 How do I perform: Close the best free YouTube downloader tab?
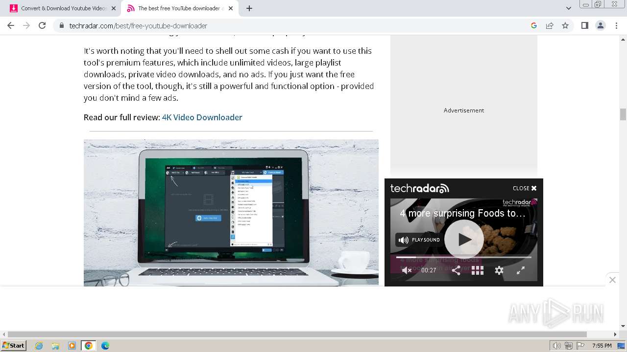[231, 8]
